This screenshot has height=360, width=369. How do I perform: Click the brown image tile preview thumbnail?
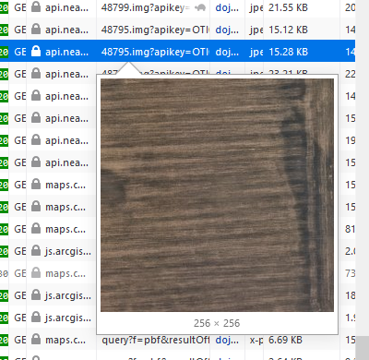[217, 195]
